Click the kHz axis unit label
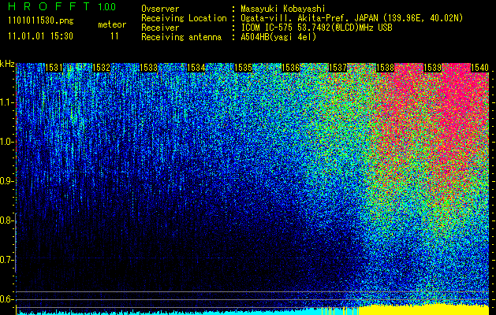 (x=7, y=64)
